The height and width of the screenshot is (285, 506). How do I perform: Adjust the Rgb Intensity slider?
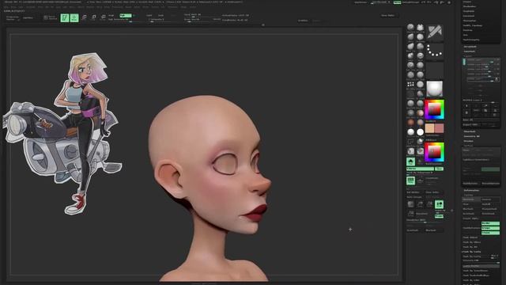pos(120,20)
